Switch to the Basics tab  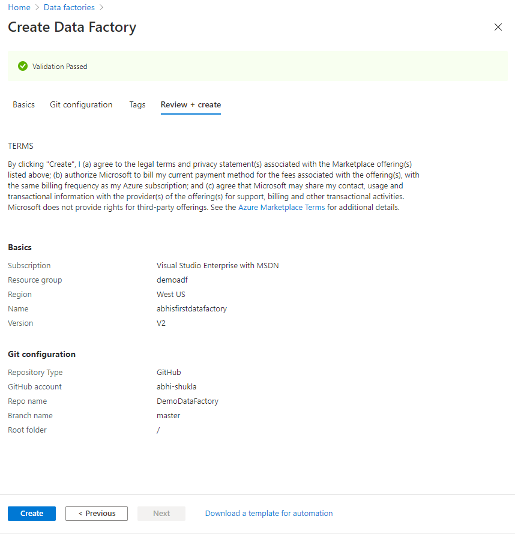click(x=23, y=104)
